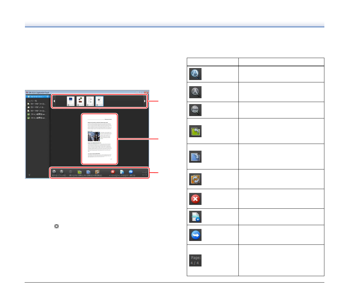The height and width of the screenshot is (299, 349).
Task: Click the orange rotate 180 icon in viewer toolbar
Action: click(97, 172)
